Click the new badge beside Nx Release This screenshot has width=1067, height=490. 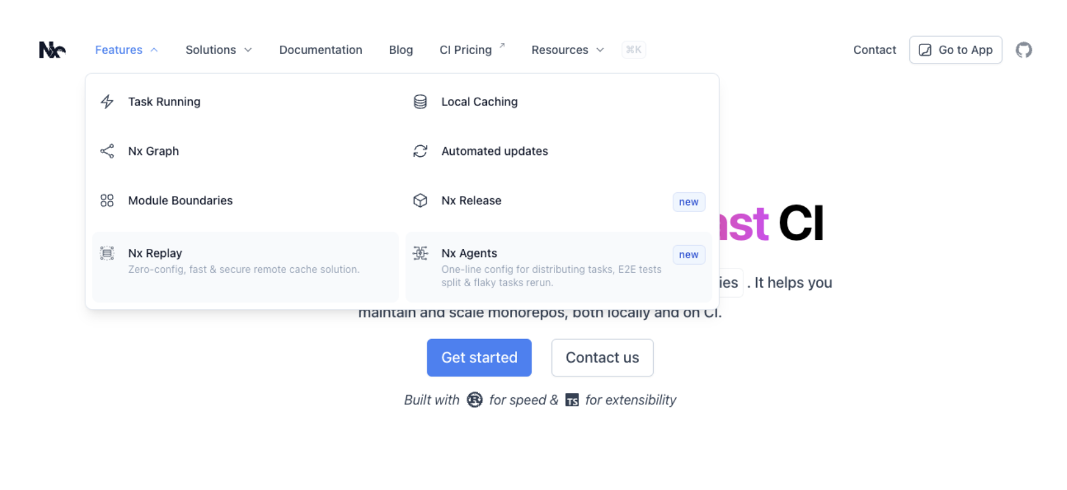point(689,202)
